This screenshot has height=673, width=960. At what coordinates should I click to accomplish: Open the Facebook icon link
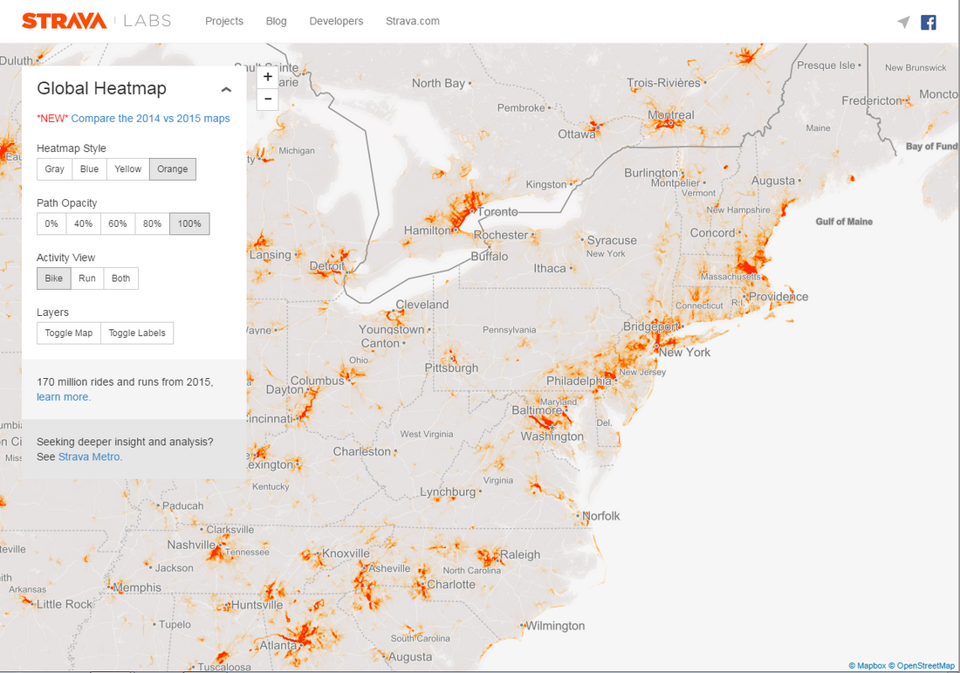(928, 22)
